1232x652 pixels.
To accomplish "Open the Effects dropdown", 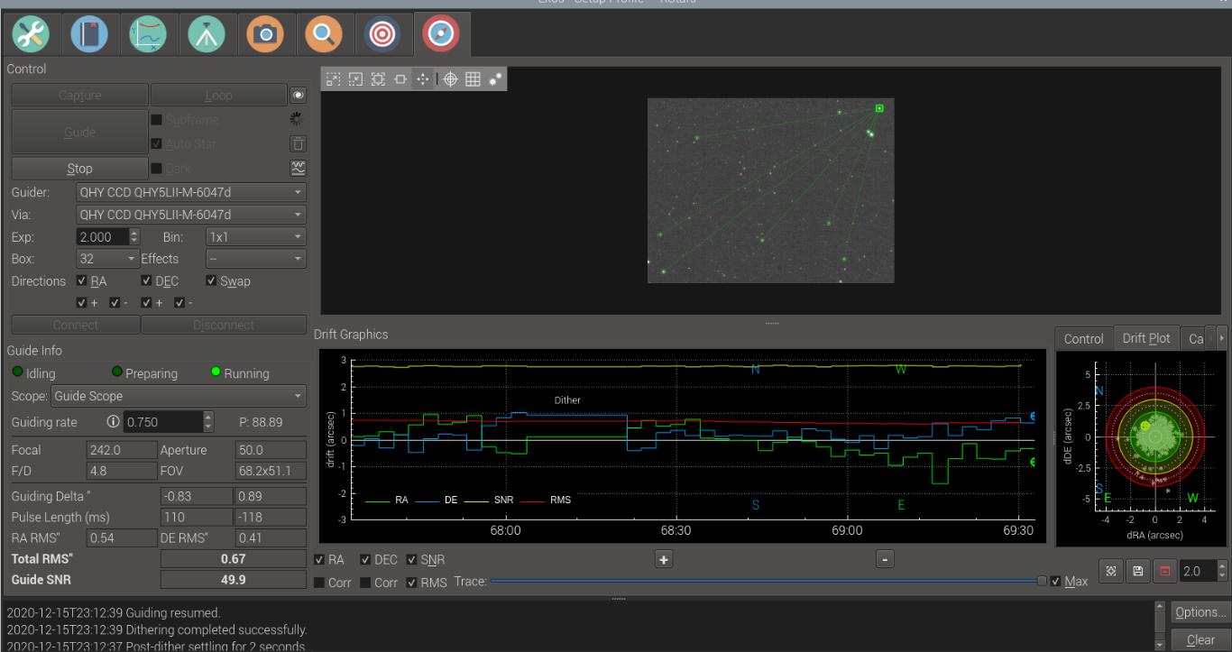I will click(255, 259).
